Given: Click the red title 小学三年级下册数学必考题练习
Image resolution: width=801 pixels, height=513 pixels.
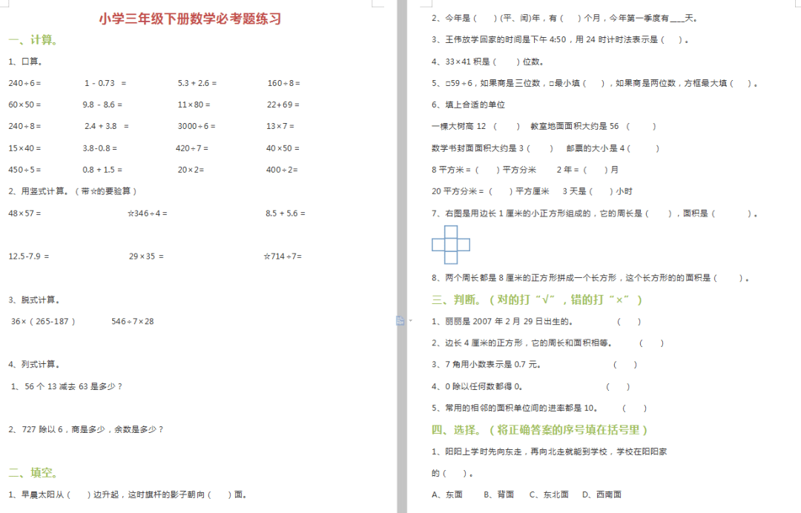Looking at the screenshot, I should click(x=190, y=19).
